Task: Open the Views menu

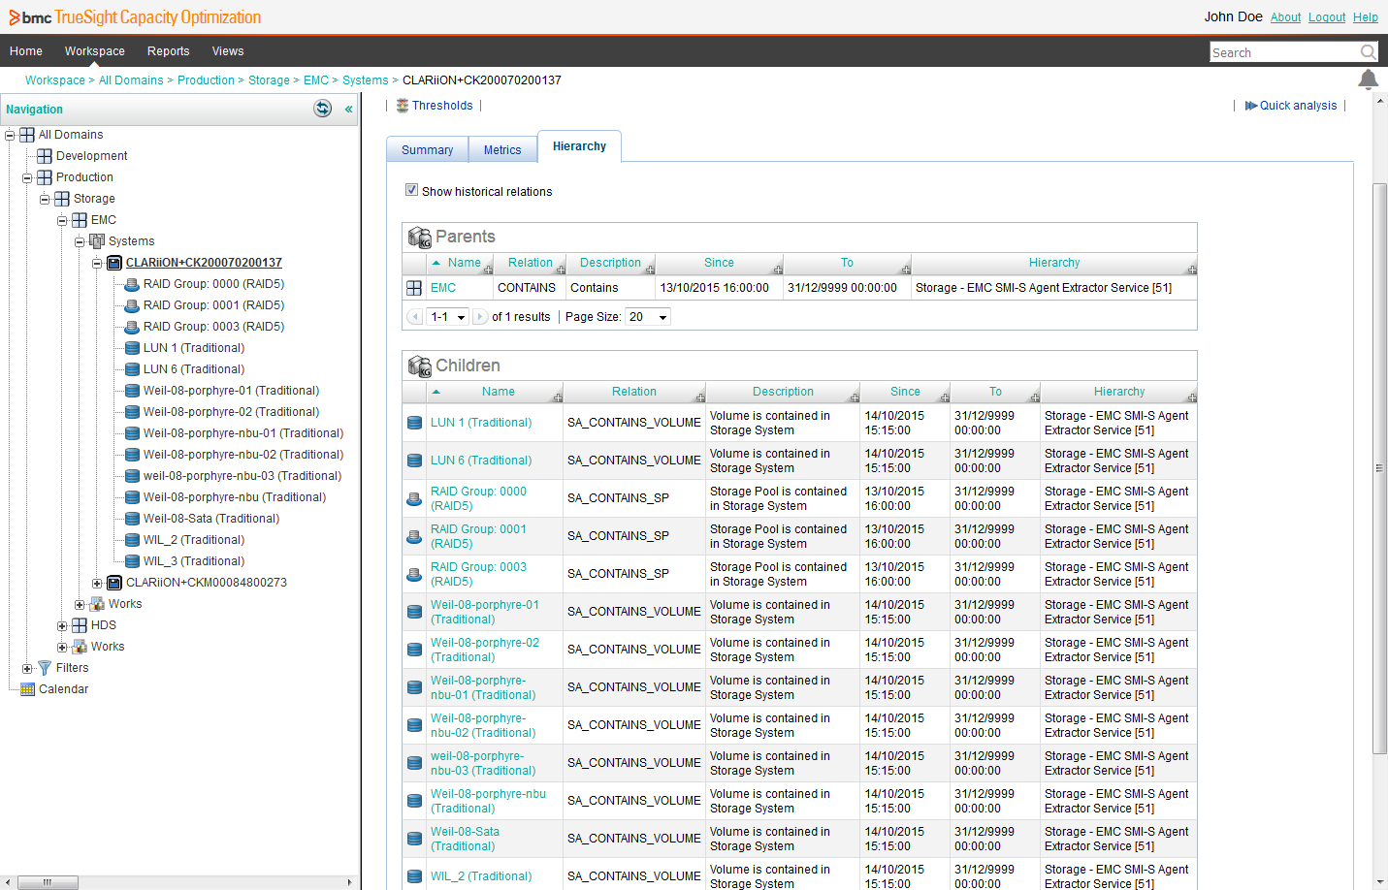Action: [228, 51]
